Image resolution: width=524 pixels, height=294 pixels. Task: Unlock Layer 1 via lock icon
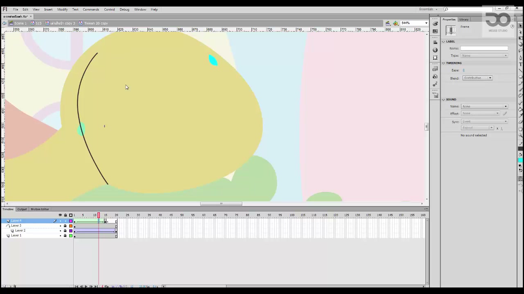65,236
